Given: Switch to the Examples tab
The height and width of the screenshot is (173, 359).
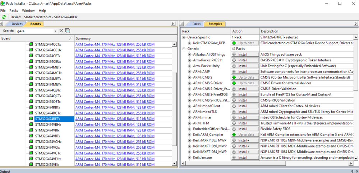Looking at the screenshot, I should [215, 24].
